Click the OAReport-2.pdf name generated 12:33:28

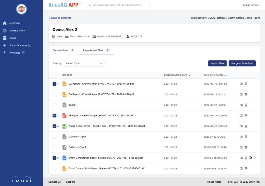(77, 147)
